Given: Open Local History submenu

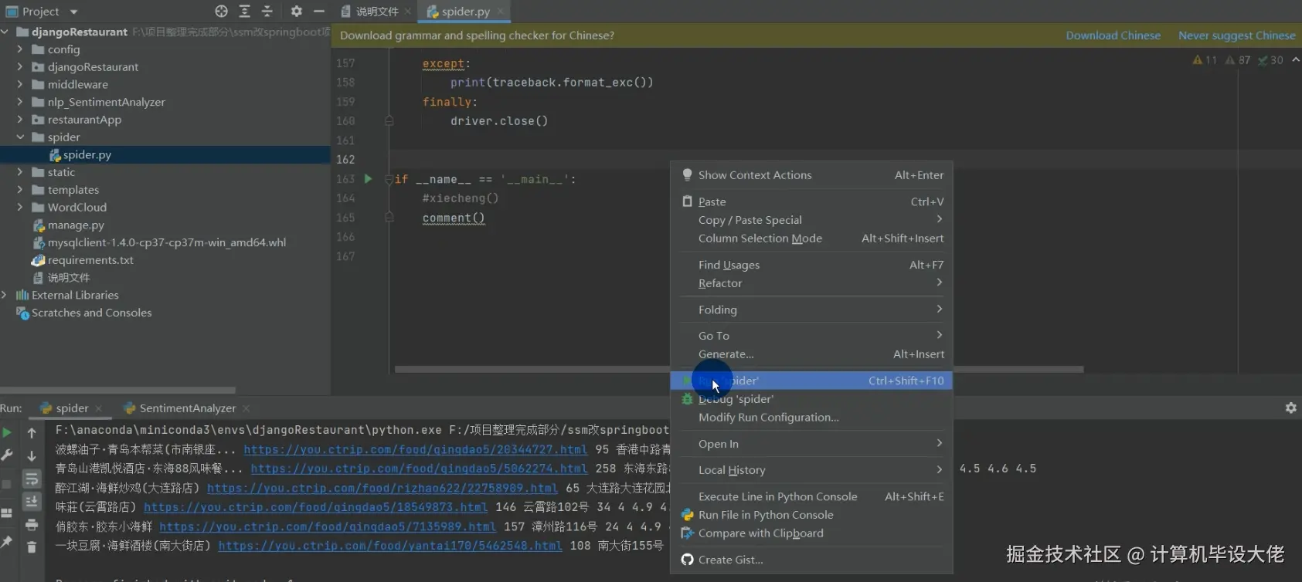Looking at the screenshot, I should tap(811, 470).
